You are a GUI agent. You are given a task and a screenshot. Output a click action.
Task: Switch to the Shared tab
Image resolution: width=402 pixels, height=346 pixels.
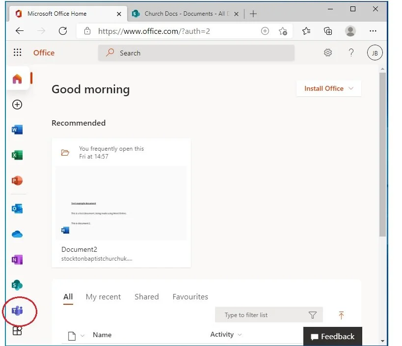[147, 297]
